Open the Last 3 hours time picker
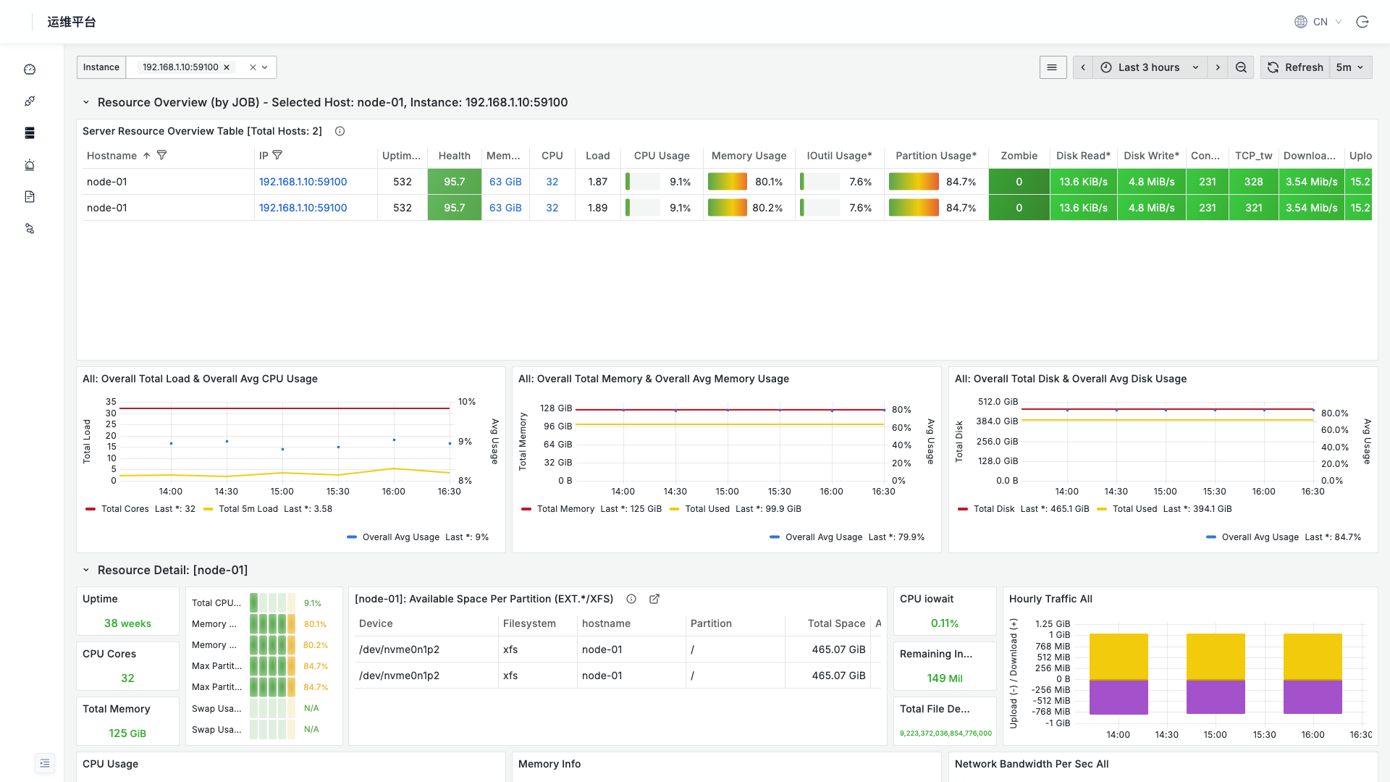1390x782 pixels. coord(1150,67)
